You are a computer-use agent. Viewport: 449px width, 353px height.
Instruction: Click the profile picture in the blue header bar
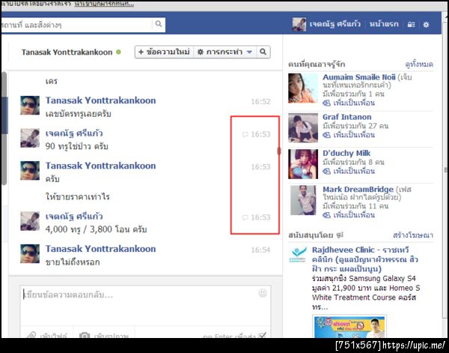[x=299, y=25]
